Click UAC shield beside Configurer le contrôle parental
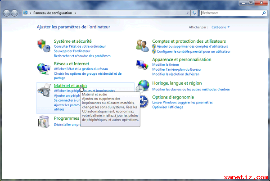The image size is (270, 181). point(154,51)
